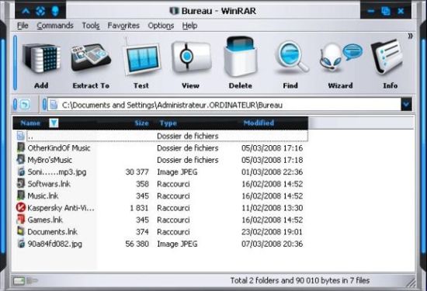Open the Favorites menu
Screen dimensions: 427x291
[123, 26]
